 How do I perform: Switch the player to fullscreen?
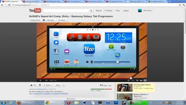(145, 80)
